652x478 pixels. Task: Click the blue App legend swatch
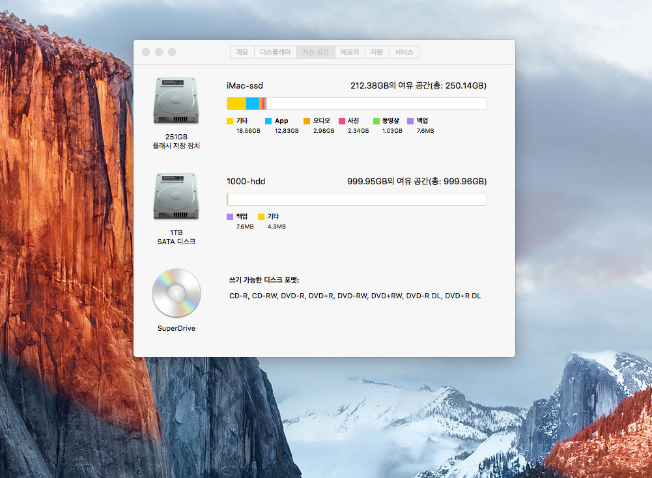tap(268, 121)
